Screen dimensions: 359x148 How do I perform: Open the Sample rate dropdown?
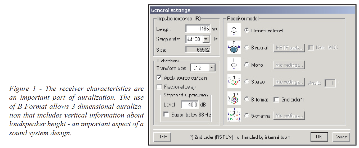(x=206, y=39)
